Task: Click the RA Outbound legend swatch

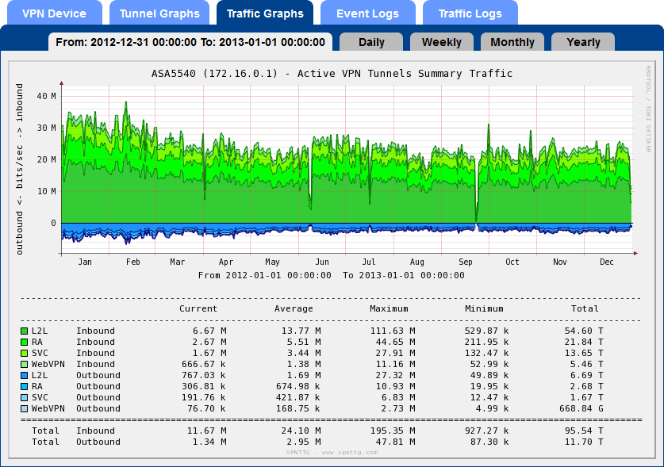Action: coord(25,386)
